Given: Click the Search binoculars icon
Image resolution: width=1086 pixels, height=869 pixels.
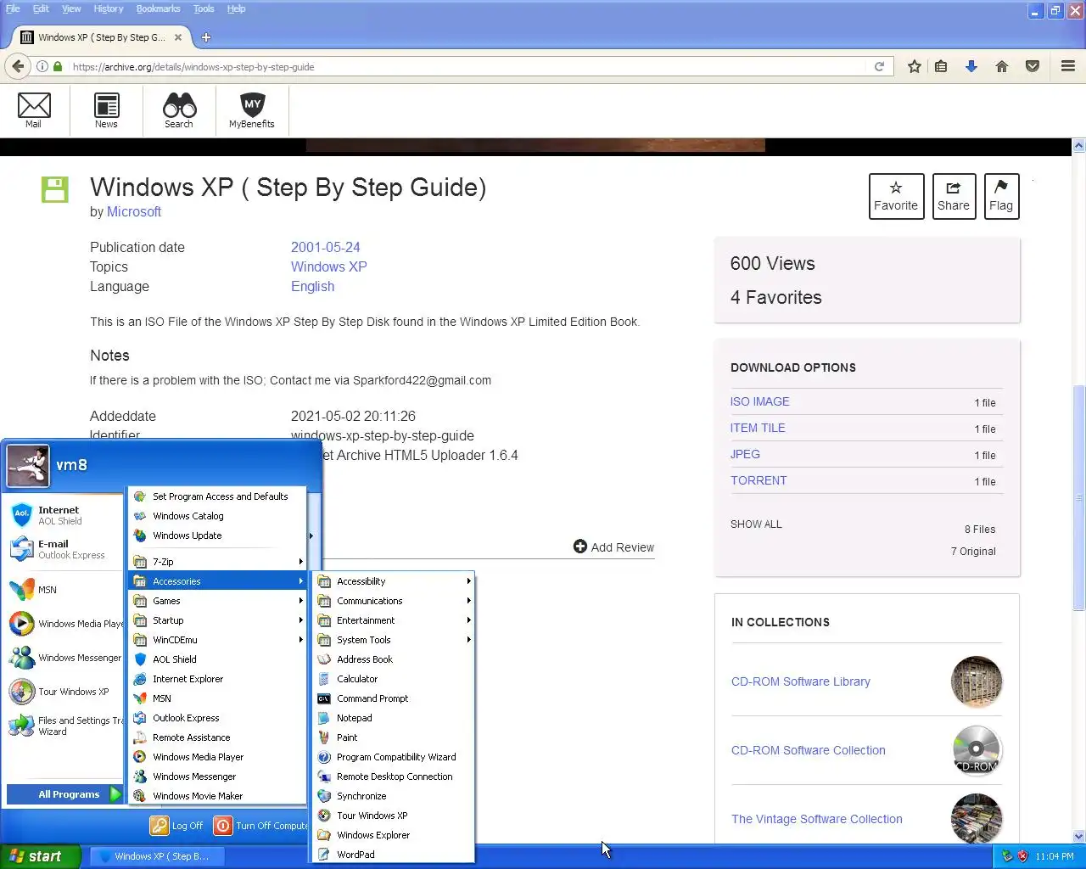Looking at the screenshot, I should 179,110.
